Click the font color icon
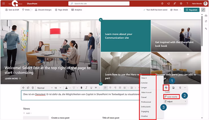 (x=66, y=88)
